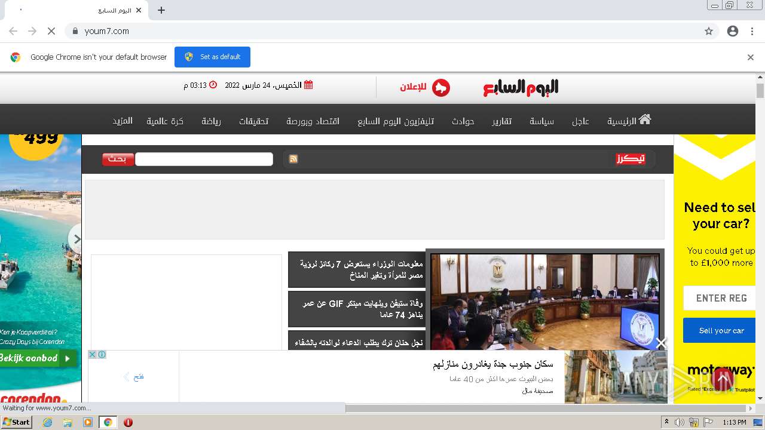Image resolution: width=765 pixels, height=430 pixels.
Task: Open اقتصاد وبورصة economy section
Action: (x=313, y=121)
